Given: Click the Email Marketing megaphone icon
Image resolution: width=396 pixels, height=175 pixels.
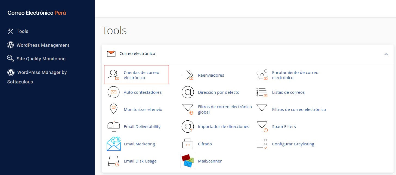Looking at the screenshot, I should tap(113, 144).
